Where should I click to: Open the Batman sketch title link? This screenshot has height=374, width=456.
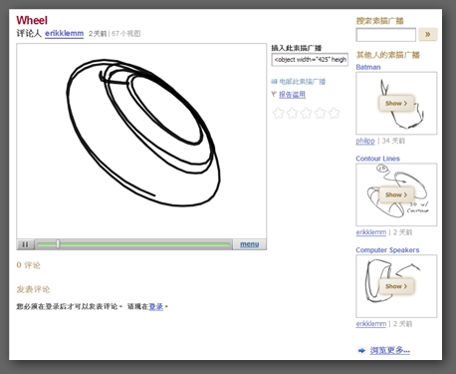(368, 67)
